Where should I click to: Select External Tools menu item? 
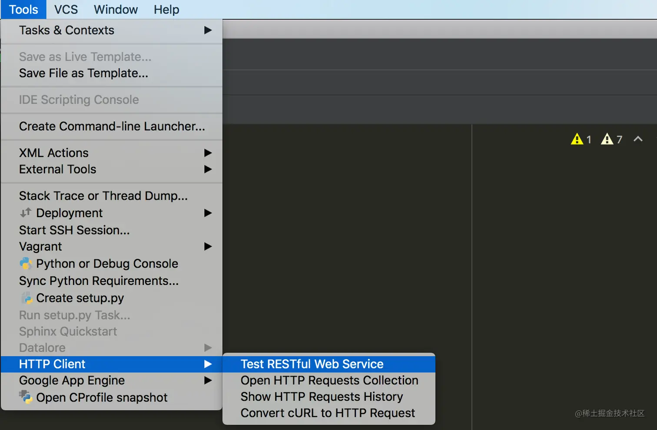tap(112, 169)
